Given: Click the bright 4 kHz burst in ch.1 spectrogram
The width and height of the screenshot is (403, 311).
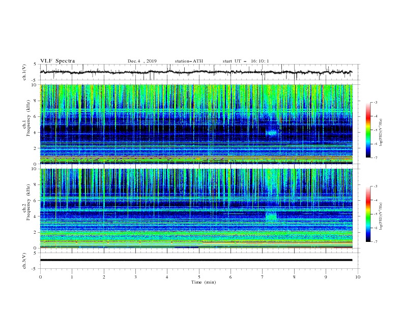Looking at the screenshot, I should pyautogui.click(x=272, y=133).
